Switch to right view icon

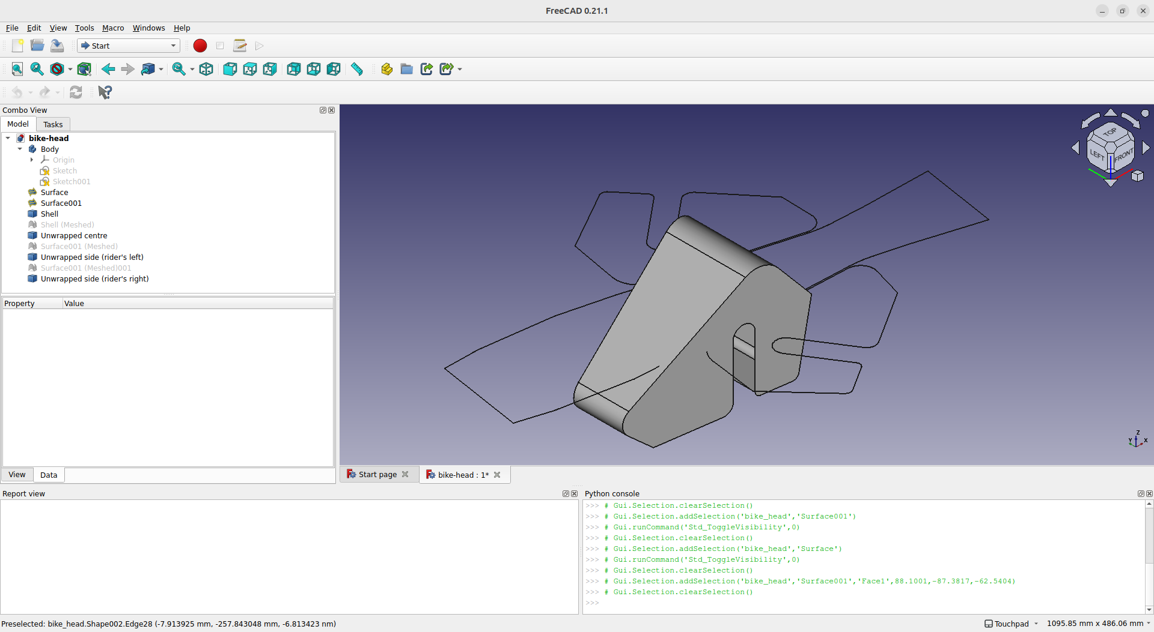[x=270, y=69]
